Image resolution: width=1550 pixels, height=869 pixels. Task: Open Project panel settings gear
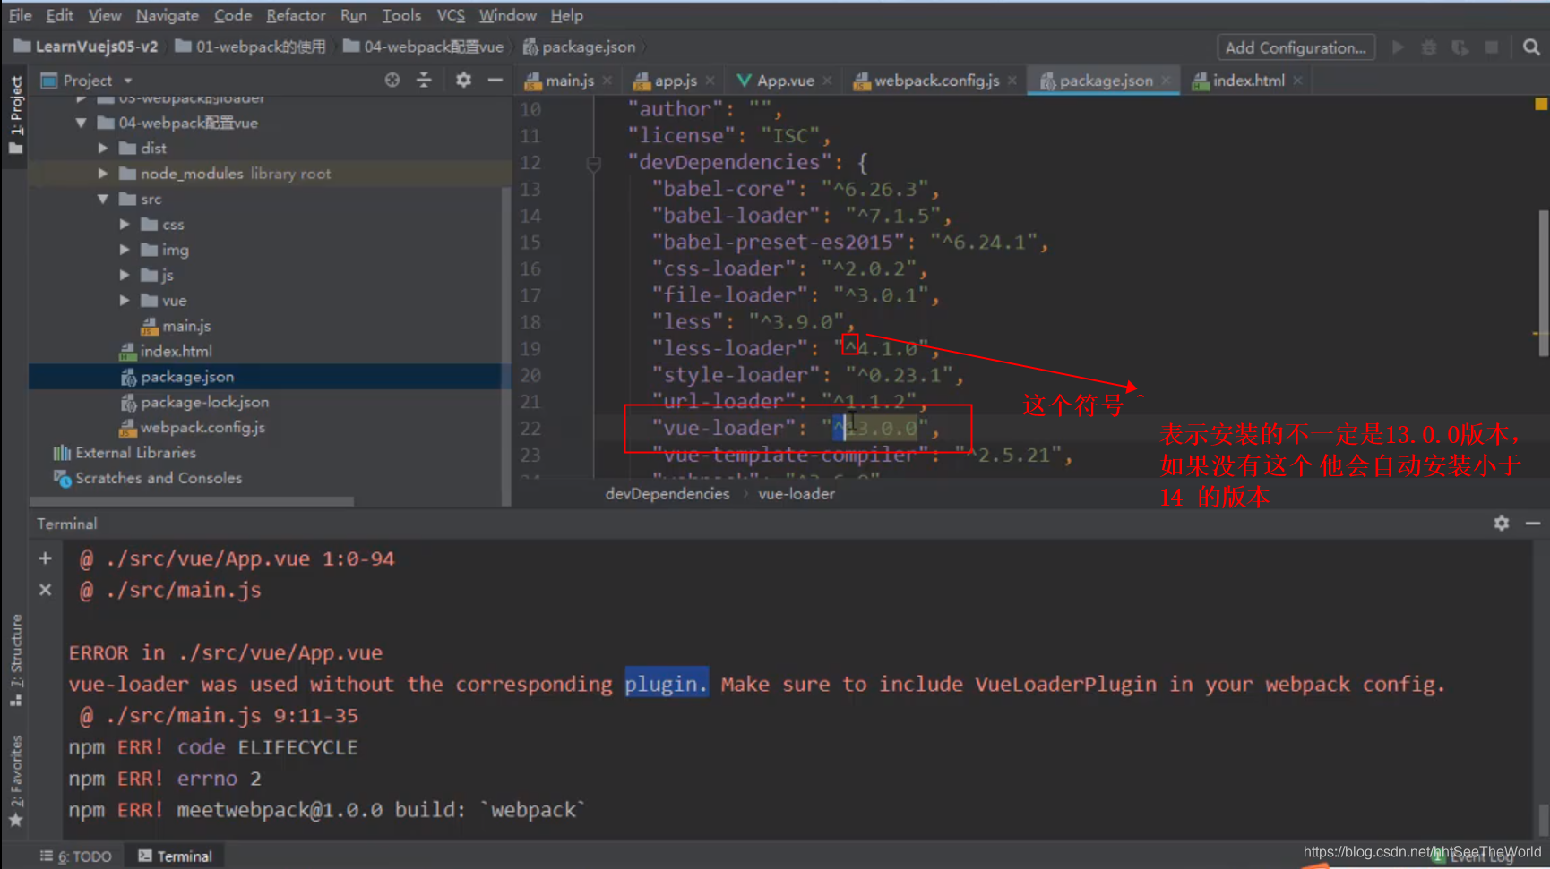463,81
